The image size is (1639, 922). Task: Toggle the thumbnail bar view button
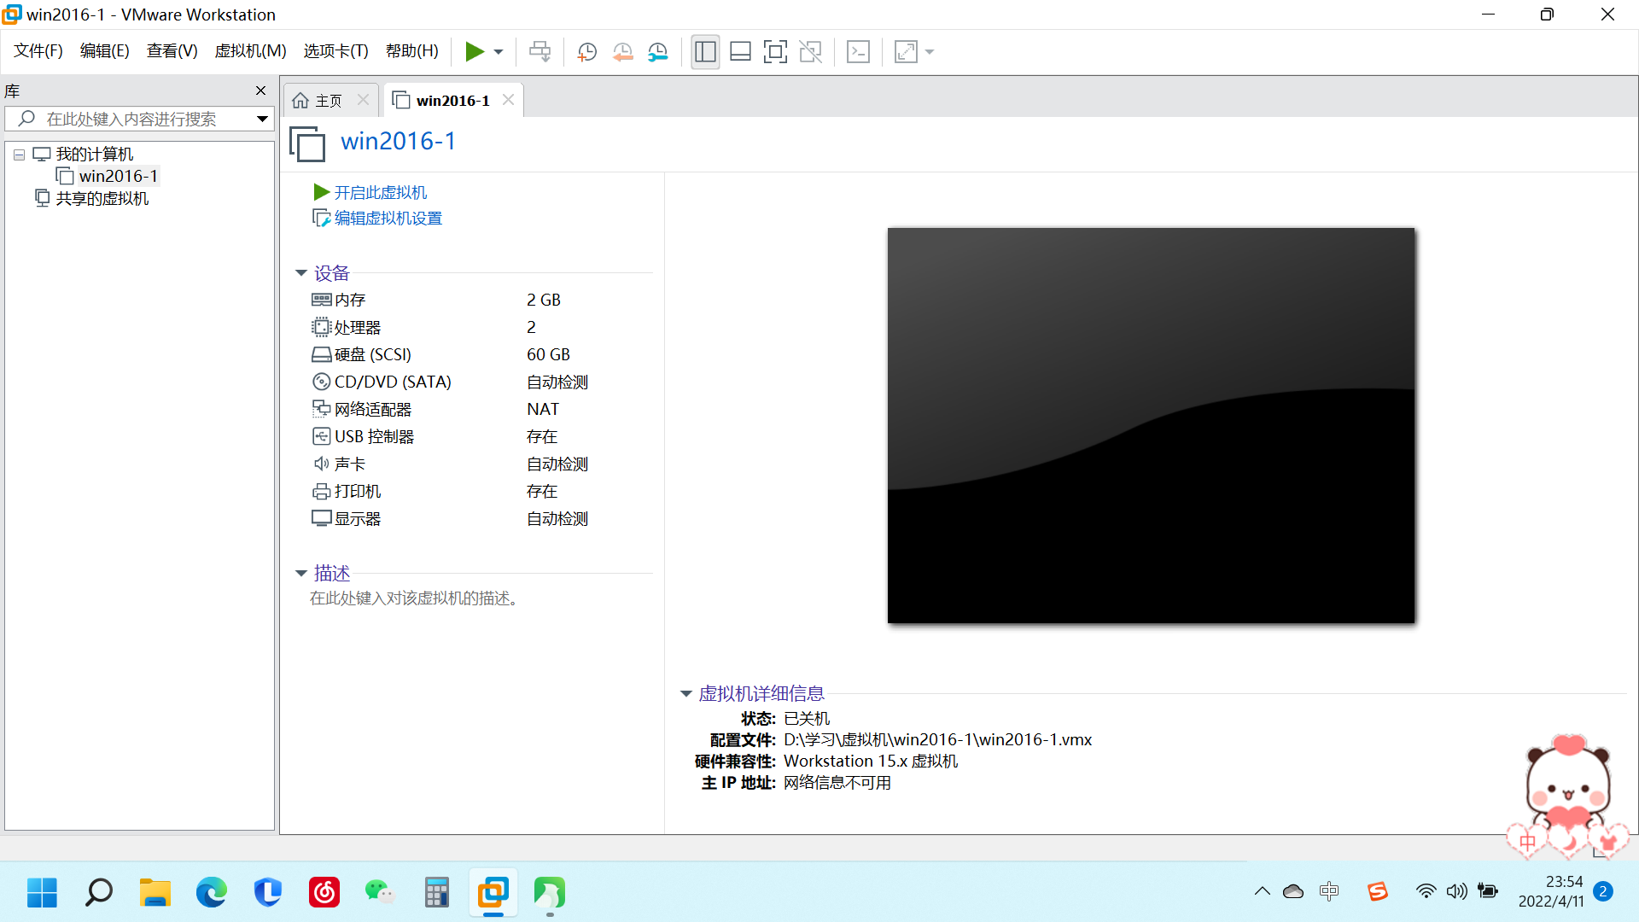click(x=740, y=52)
